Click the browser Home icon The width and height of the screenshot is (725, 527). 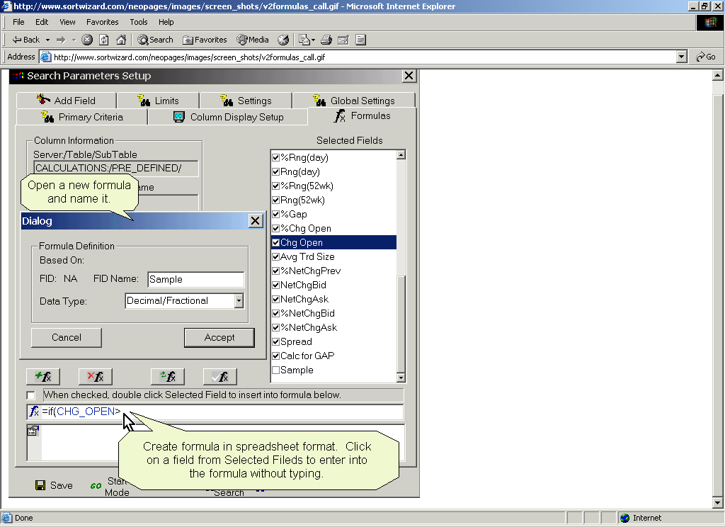point(121,40)
